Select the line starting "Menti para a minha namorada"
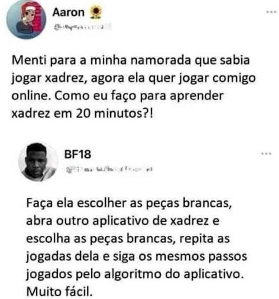 (x=131, y=60)
